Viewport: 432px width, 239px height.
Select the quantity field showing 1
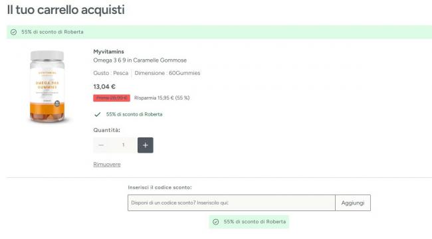point(123,145)
